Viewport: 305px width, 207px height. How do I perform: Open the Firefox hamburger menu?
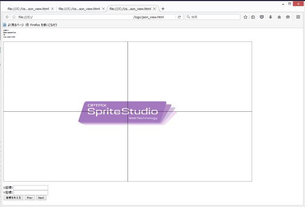(298, 17)
